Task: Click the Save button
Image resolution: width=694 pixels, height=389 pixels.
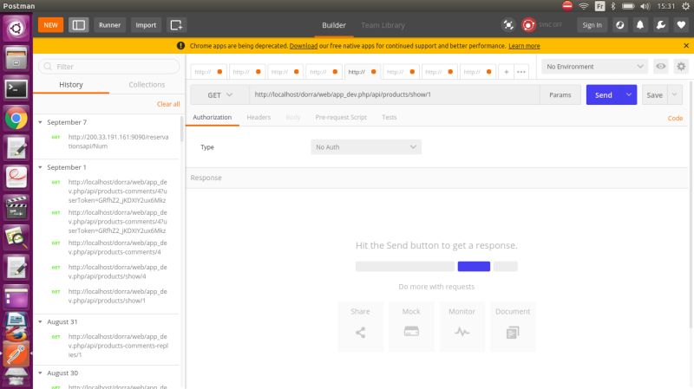Action: coord(655,94)
